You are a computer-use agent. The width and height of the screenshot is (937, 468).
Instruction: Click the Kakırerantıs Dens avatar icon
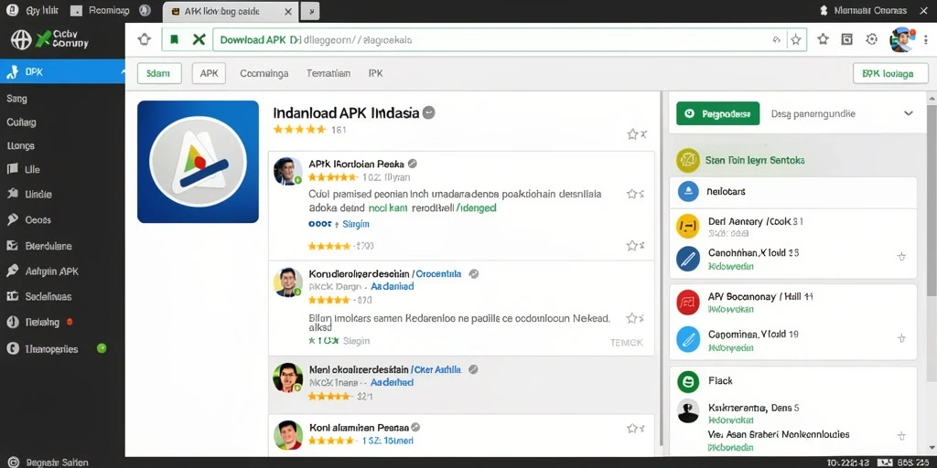pyautogui.click(x=688, y=410)
